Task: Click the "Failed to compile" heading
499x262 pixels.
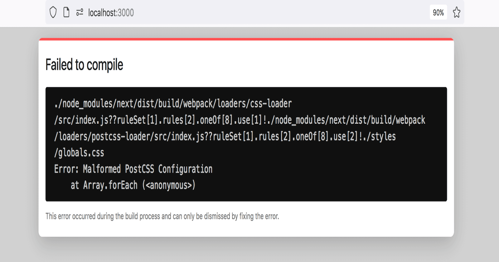Action: pos(84,65)
